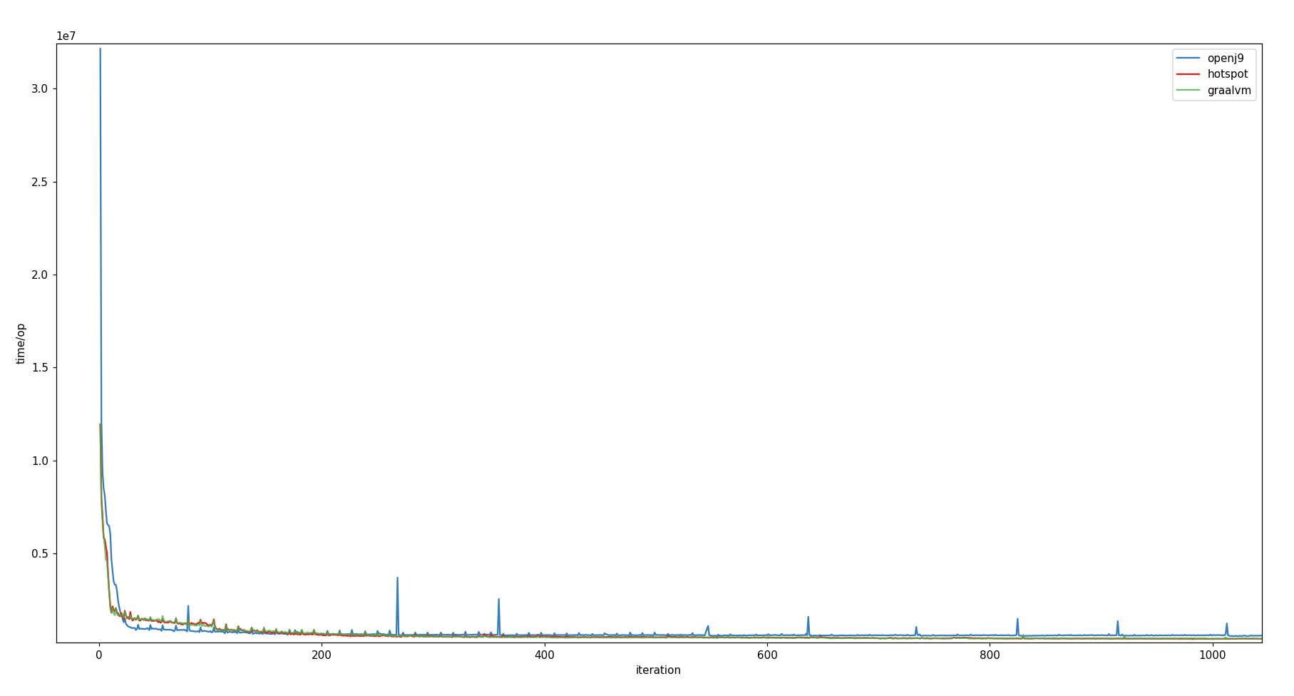The image size is (1294, 696).
Task: Click the 1e7 scale exponent above y-axis
Action: pyautogui.click(x=66, y=36)
